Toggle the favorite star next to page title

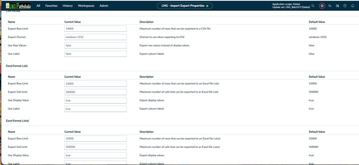(x=207, y=6)
